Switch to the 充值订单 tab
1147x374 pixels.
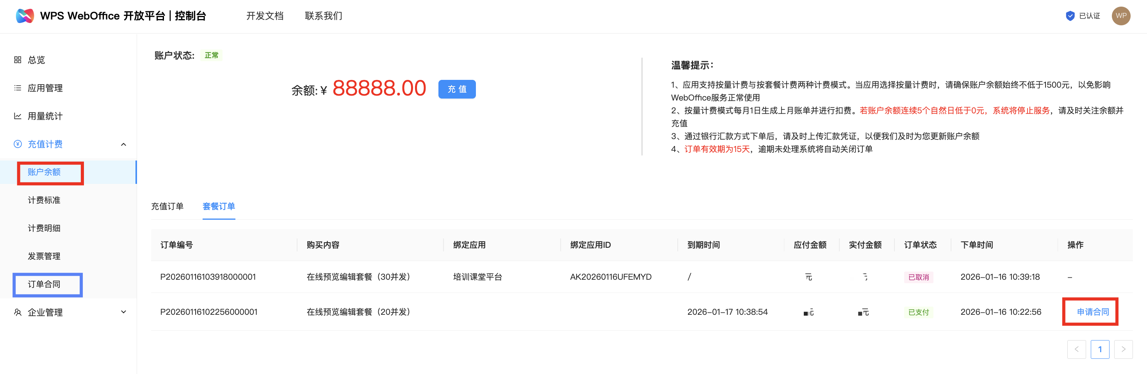(x=168, y=206)
